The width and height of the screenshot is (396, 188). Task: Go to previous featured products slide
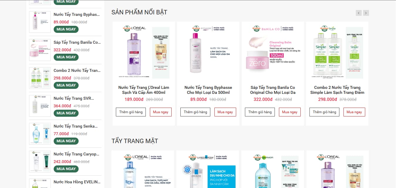[x=358, y=13]
